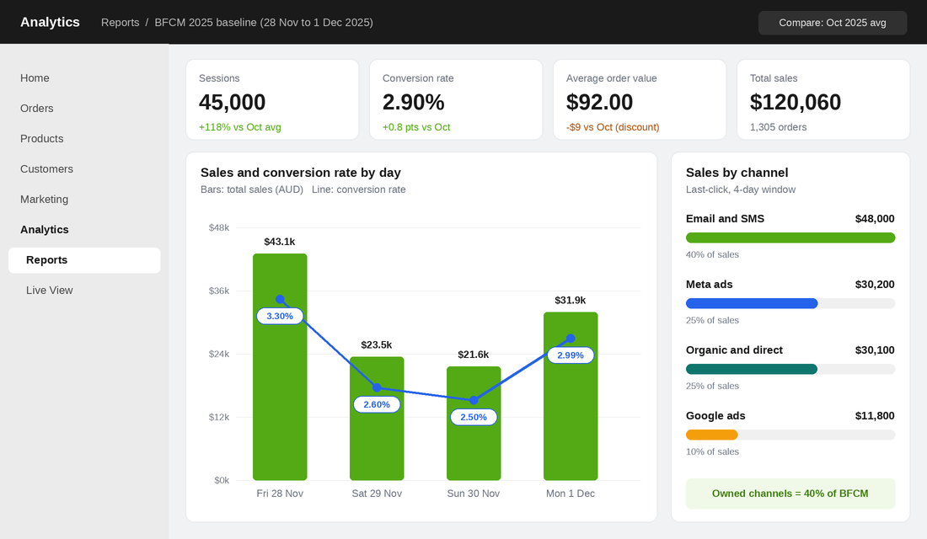927x539 pixels.
Task: Click the Sales and conversion rate by day heading
Action: [x=300, y=173]
